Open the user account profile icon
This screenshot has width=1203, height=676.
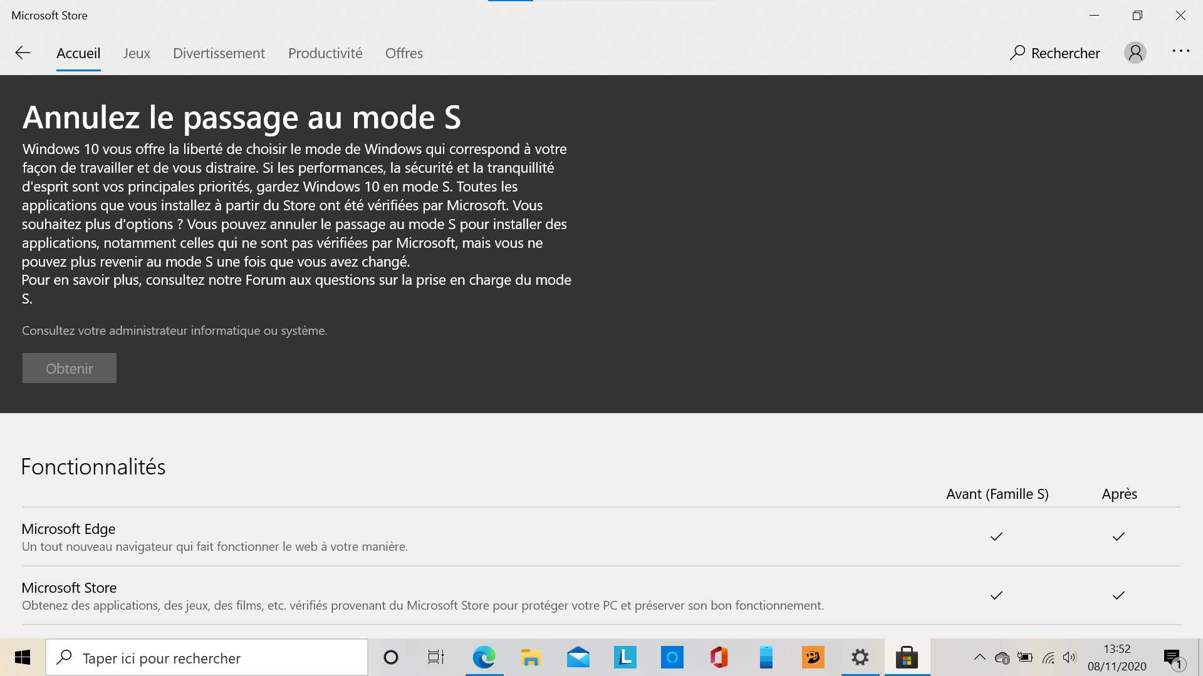1135,53
